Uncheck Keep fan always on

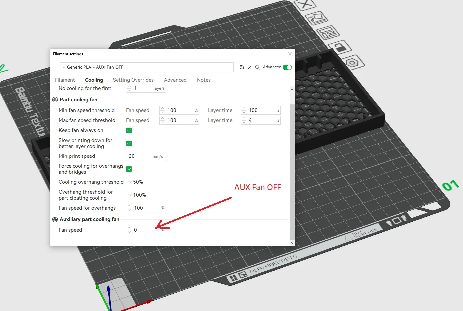click(x=129, y=130)
